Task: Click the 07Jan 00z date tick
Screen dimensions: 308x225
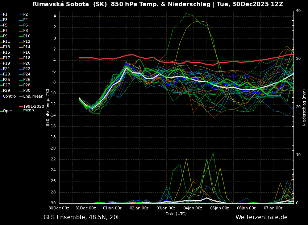Action: [x=273, y=208]
